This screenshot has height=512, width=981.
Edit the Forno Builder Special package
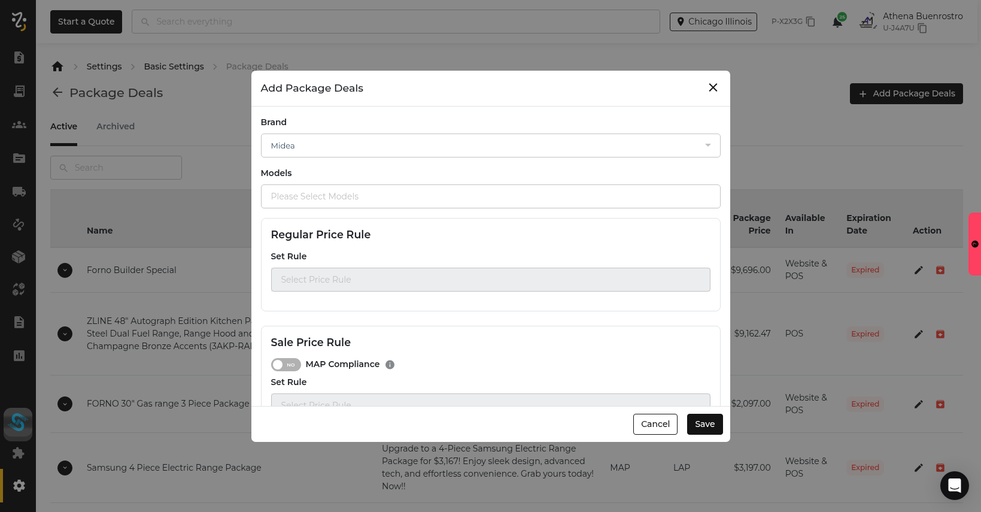pyautogui.click(x=919, y=270)
